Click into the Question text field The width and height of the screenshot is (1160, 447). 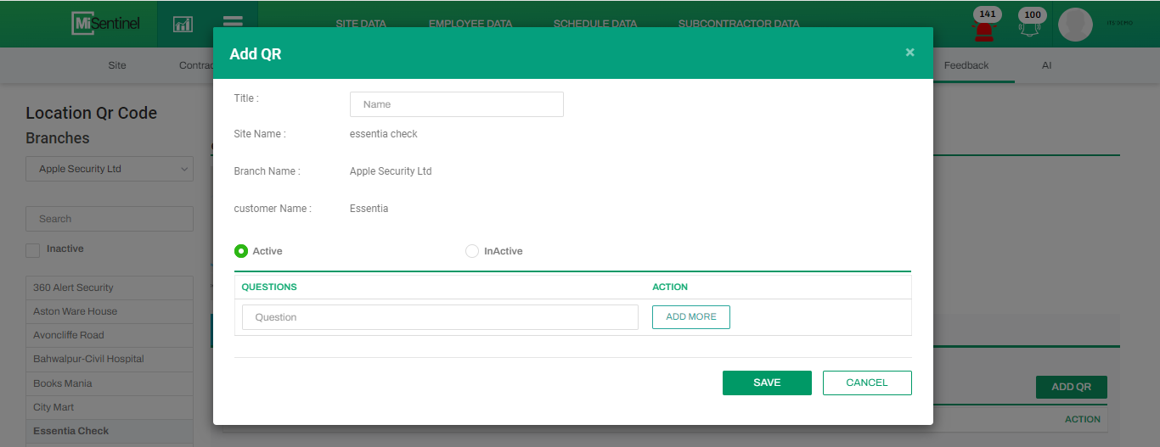[440, 317]
